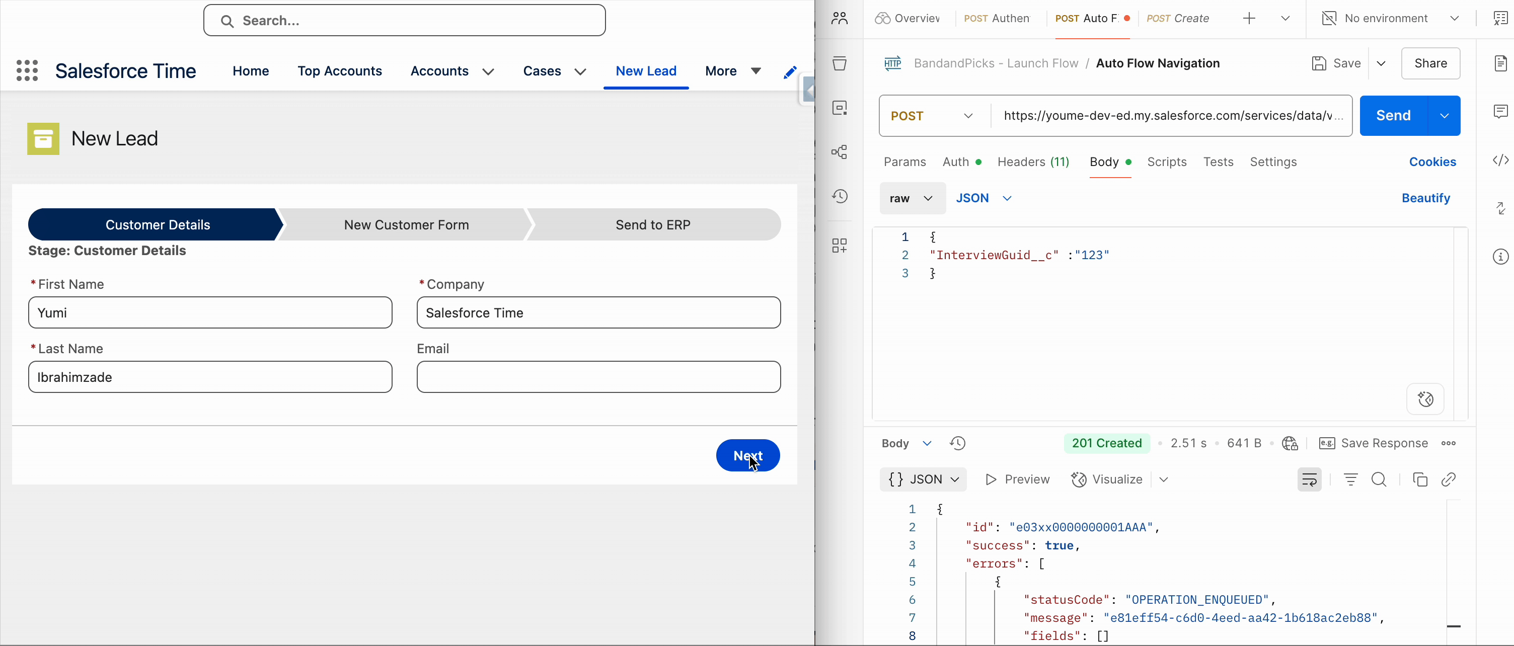Screen dimensions: 1514x646
Task: Change response format JSON dropdown
Action: click(x=923, y=480)
